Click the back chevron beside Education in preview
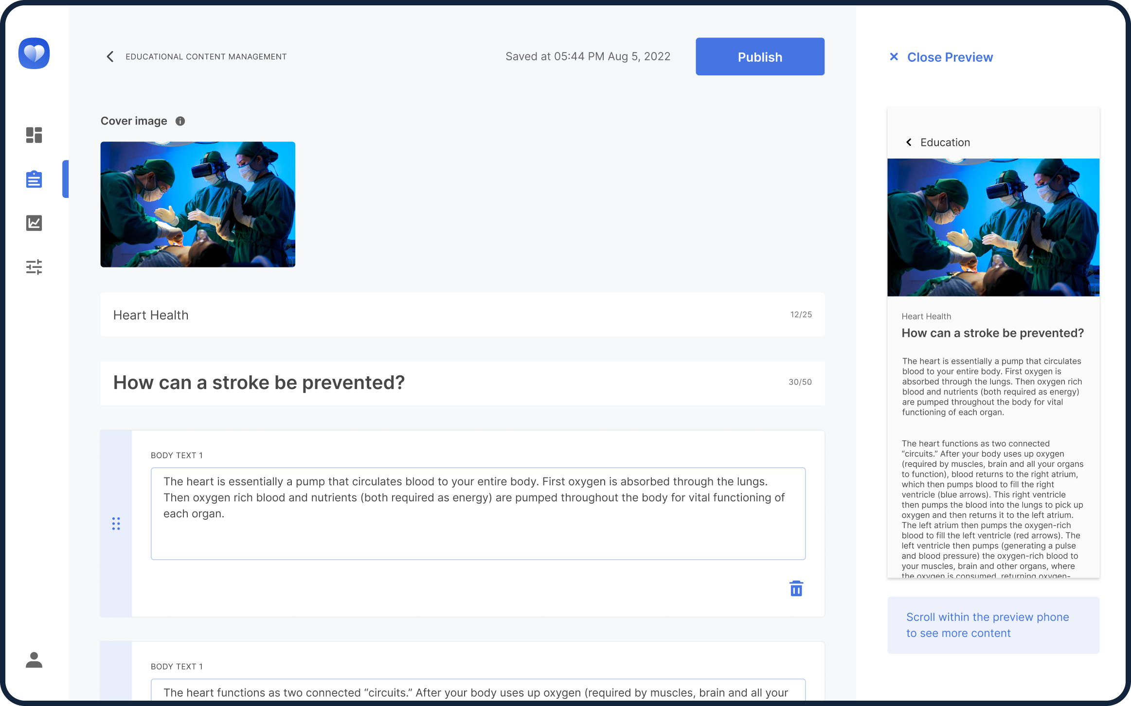 [909, 142]
